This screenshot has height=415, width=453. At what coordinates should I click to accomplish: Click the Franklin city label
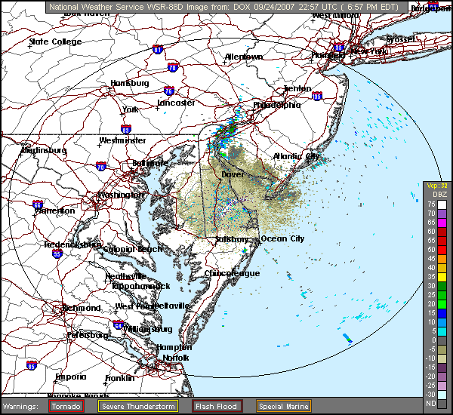tap(120, 378)
